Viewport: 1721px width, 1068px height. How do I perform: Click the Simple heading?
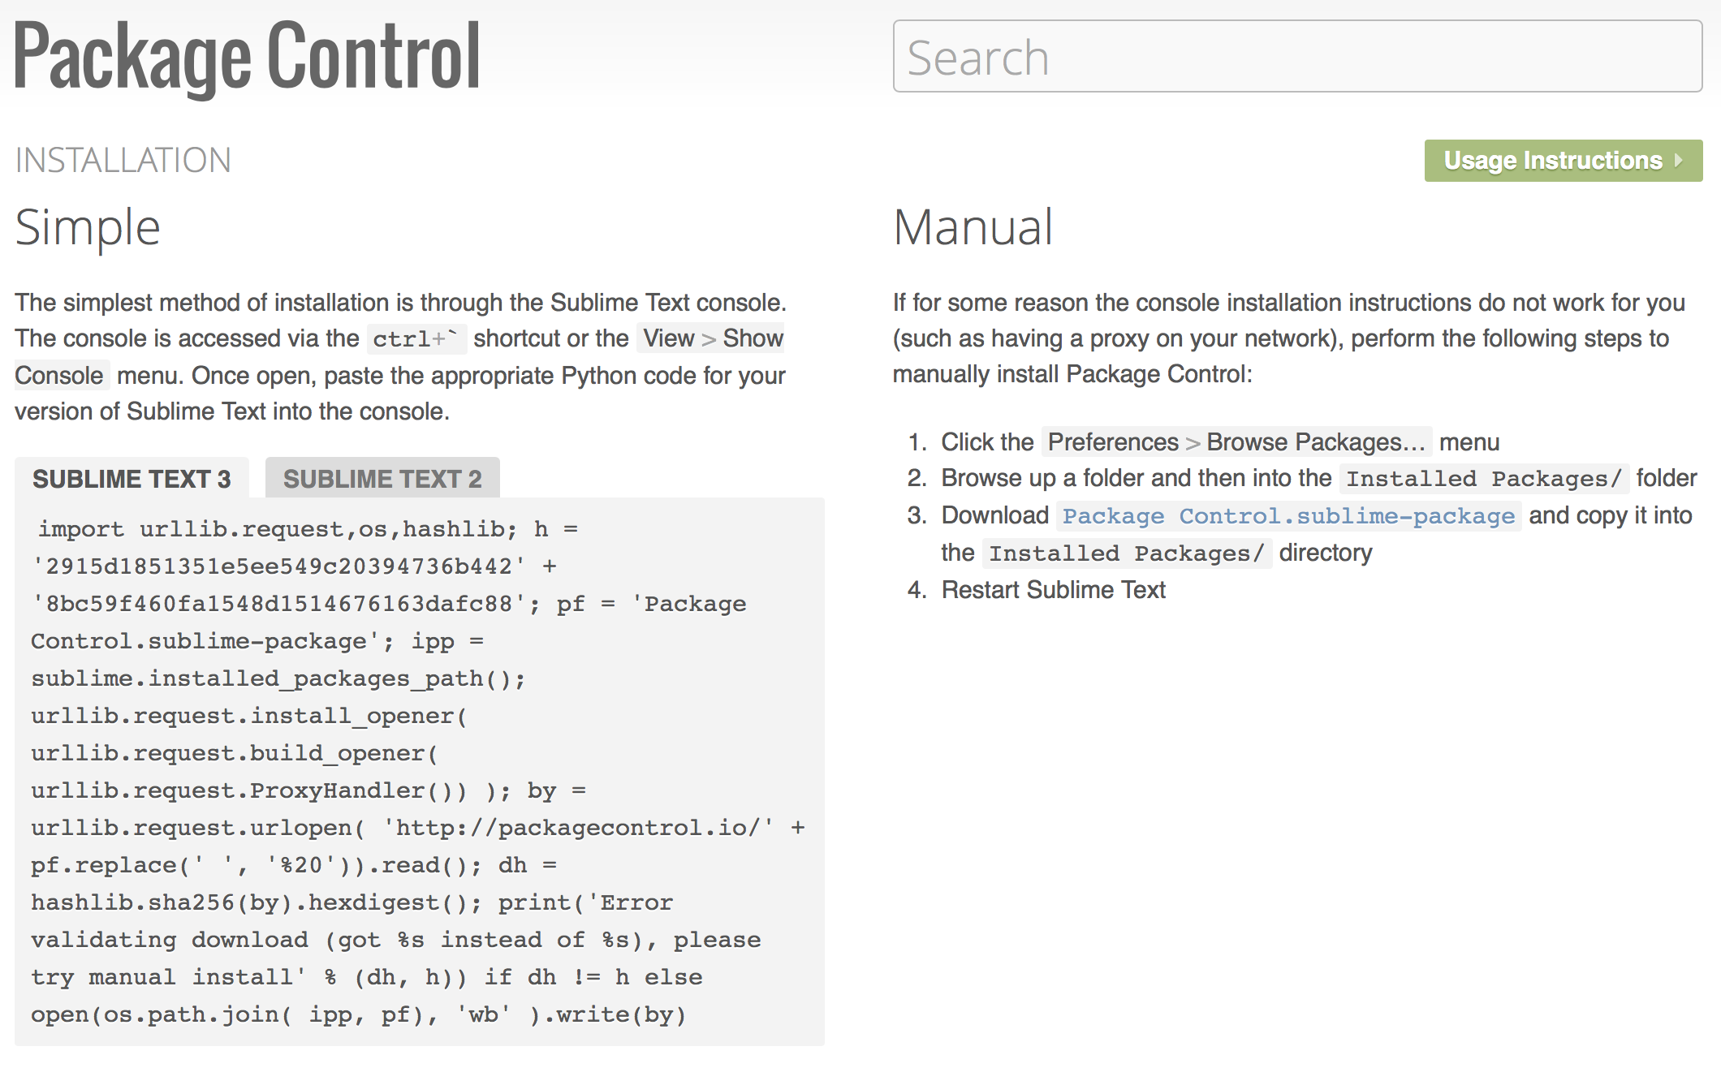point(88,227)
